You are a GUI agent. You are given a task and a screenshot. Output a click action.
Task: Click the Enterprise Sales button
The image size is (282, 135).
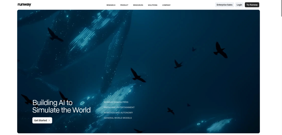(224, 5)
